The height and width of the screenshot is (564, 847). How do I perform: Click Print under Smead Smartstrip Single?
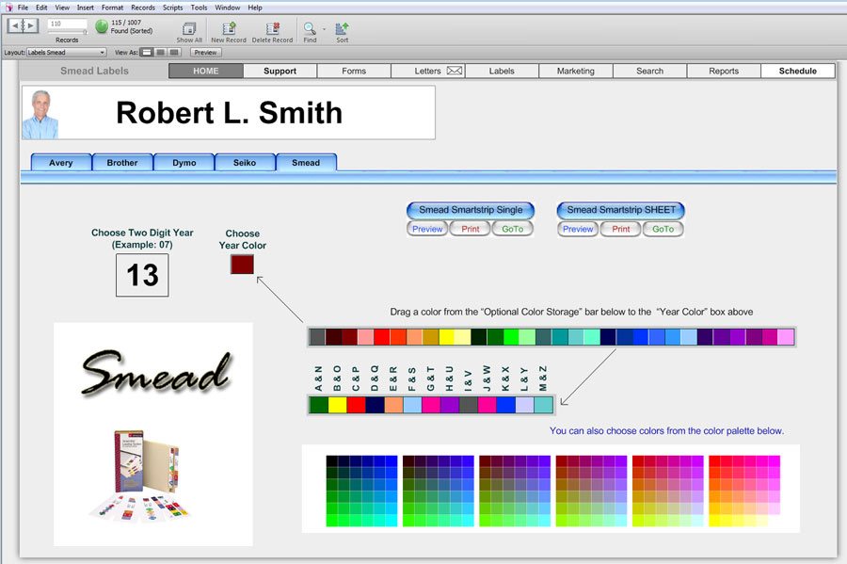pos(470,229)
